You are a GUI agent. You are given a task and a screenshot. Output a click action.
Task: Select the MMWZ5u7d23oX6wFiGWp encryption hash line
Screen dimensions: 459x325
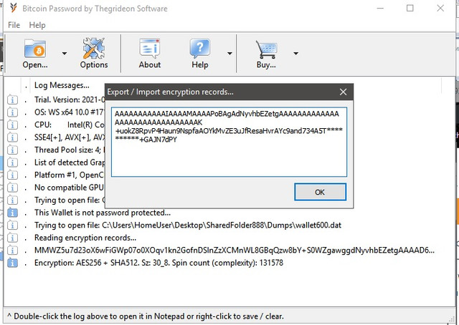[x=235, y=251]
